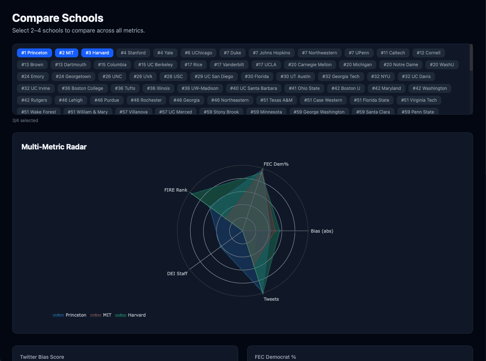This screenshot has width=486, height=361.
Task: Select #32 Georgia Tech school chip
Action: 340,77
